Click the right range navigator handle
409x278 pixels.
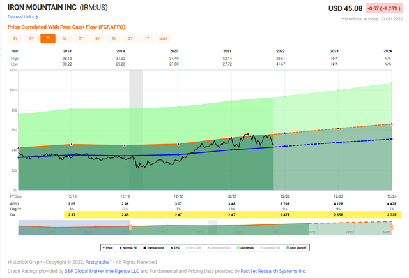pos(392,228)
